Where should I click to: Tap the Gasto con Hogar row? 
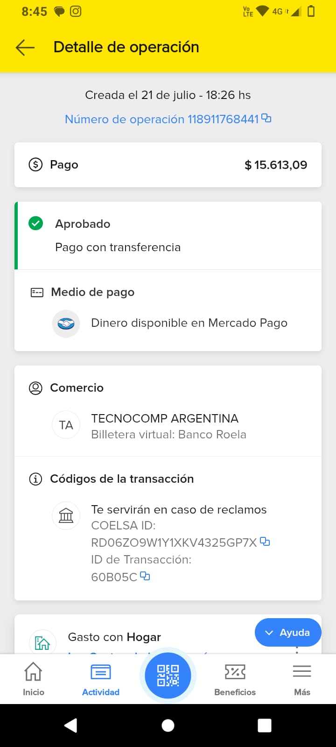pos(114,637)
